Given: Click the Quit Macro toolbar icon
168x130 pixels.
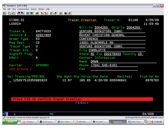Looking at the screenshot, I should [55, 13].
